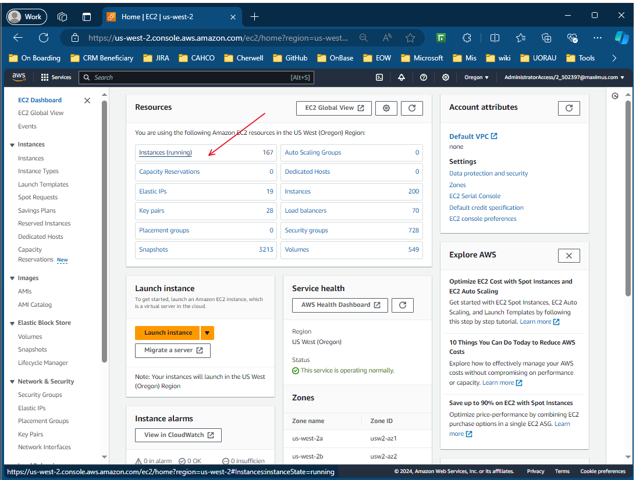Open Copilot icon in browser
This screenshot has height=480, width=636.
(x=621, y=38)
